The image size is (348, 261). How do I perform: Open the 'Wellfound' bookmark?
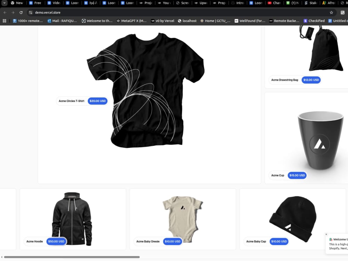click(x=250, y=21)
